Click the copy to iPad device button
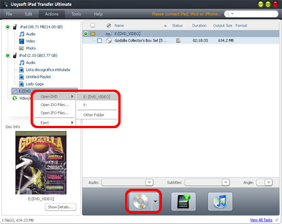 pos(183,201)
